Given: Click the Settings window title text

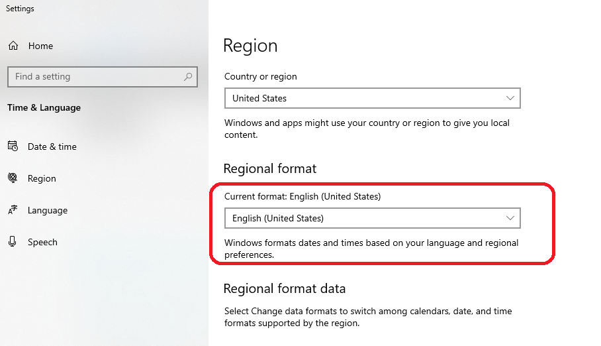Looking at the screenshot, I should pyautogui.click(x=20, y=9).
